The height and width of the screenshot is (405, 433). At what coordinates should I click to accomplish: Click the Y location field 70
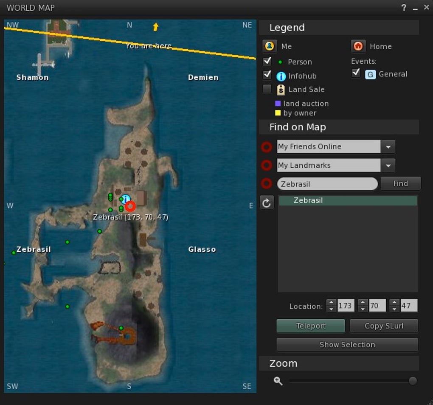[377, 306]
